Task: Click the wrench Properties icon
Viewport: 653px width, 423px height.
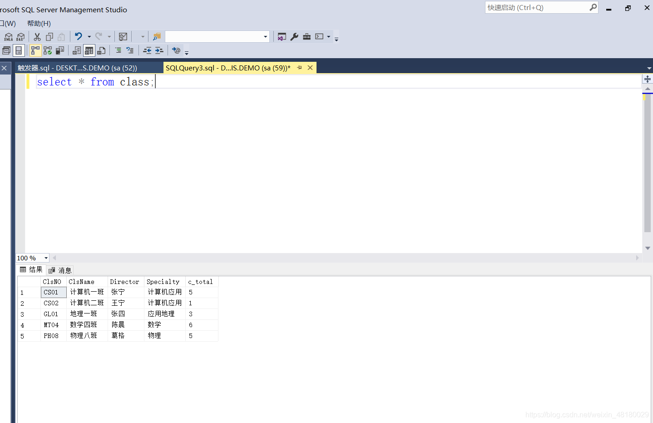Action: point(294,37)
